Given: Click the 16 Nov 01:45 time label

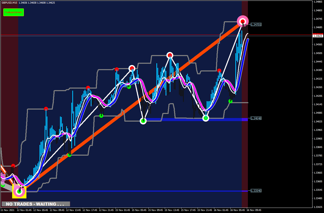Looking at the screenshot, I should point(221,210).
